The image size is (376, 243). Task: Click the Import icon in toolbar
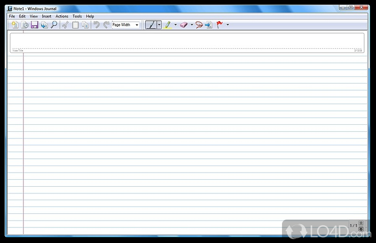(x=44, y=25)
